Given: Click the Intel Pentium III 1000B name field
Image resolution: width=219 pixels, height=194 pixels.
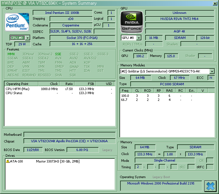Looking at the screenshot, I should point(62,13).
